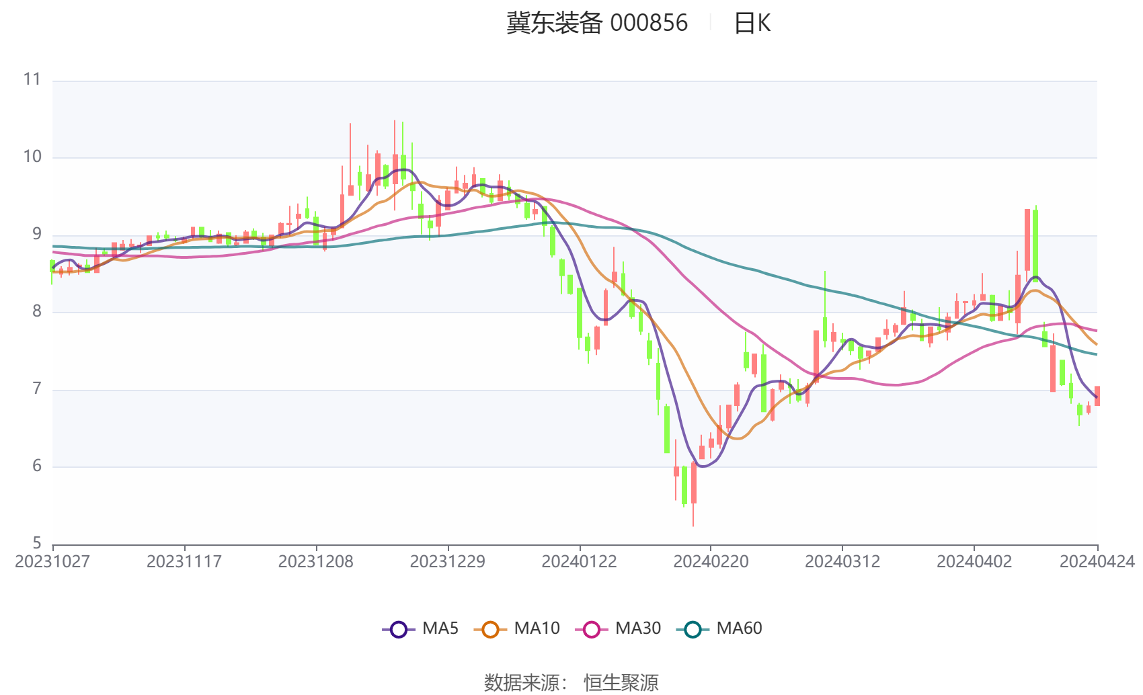The height and width of the screenshot is (695, 1143).
Task: Click y-axis price label 5
Action: [x=37, y=543]
